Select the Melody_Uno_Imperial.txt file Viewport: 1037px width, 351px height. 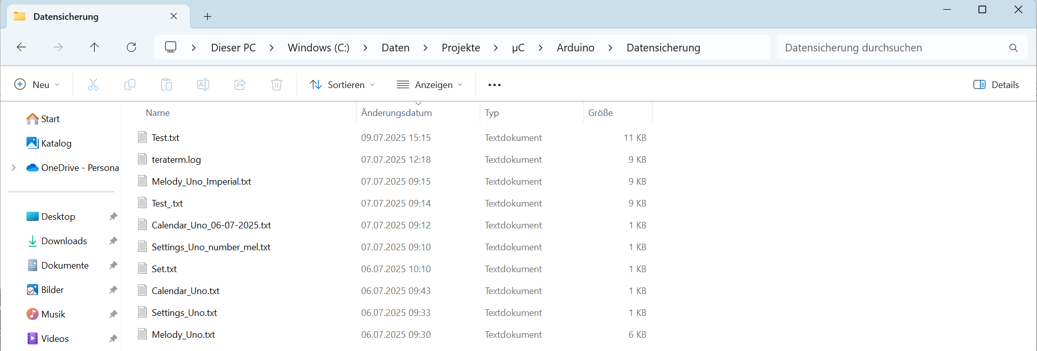tap(201, 182)
